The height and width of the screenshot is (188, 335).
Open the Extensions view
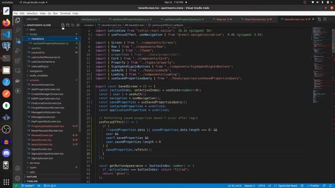click(17, 61)
